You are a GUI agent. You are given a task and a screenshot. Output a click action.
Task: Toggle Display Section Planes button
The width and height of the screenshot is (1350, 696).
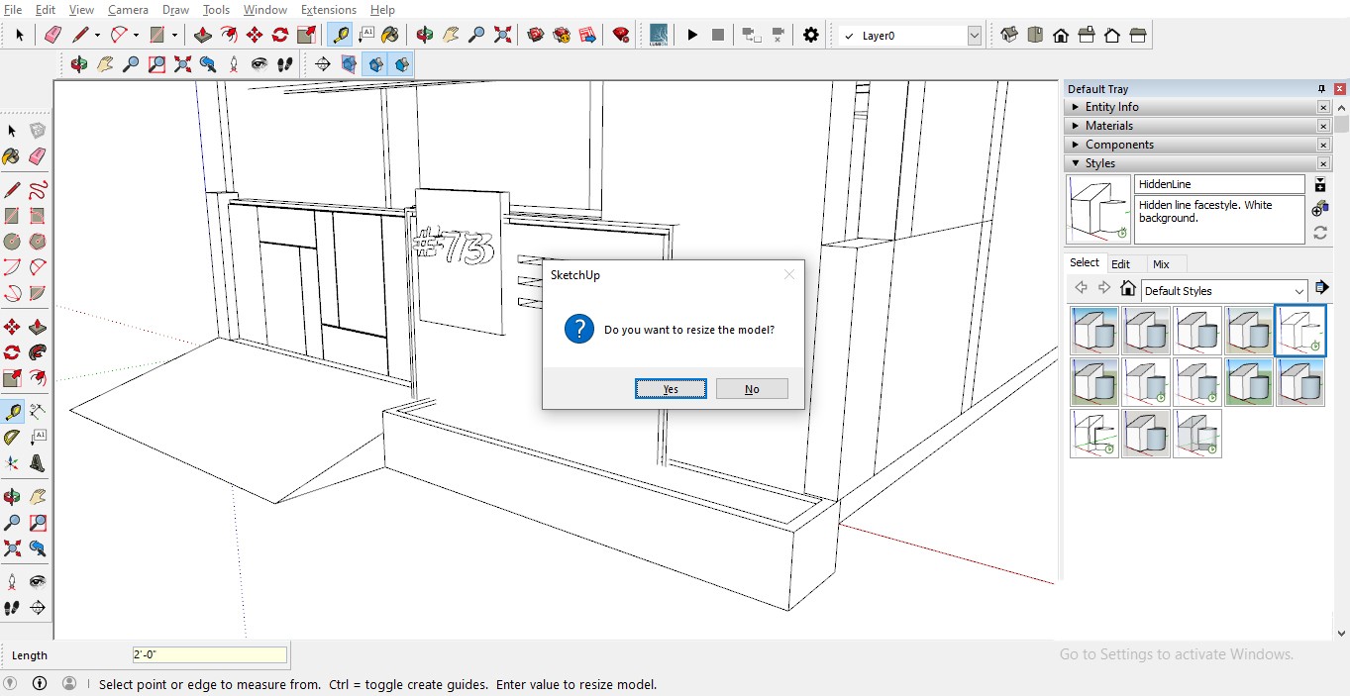[349, 64]
